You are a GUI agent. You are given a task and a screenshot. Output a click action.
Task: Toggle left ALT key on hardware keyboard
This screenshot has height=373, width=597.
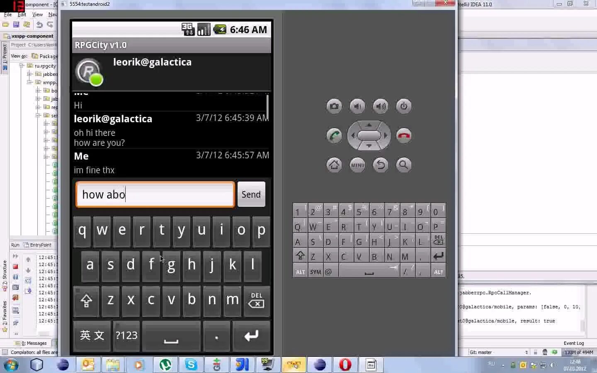[x=300, y=271]
